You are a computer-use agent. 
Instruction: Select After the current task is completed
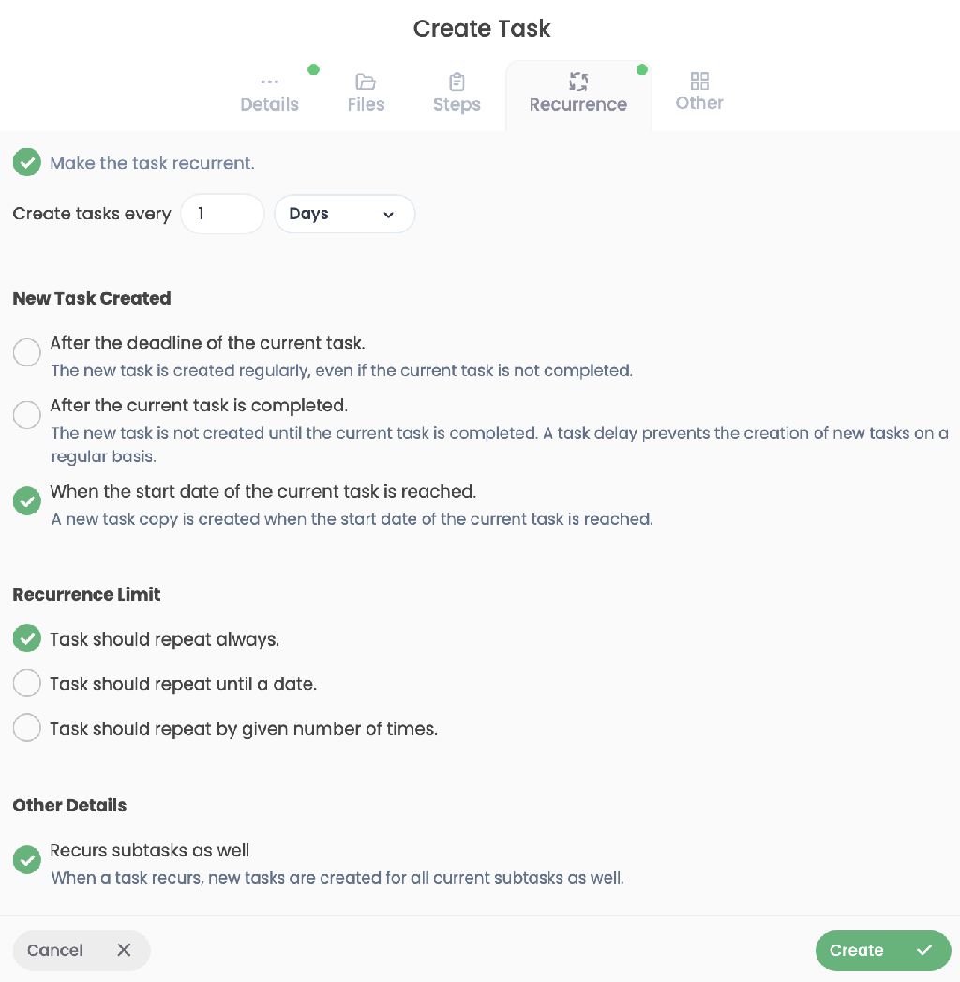[x=27, y=414]
